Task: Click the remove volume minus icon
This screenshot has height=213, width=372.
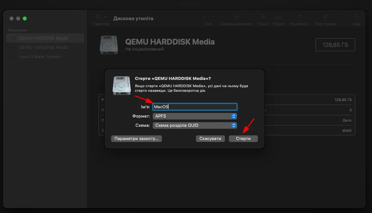Action: [213, 17]
